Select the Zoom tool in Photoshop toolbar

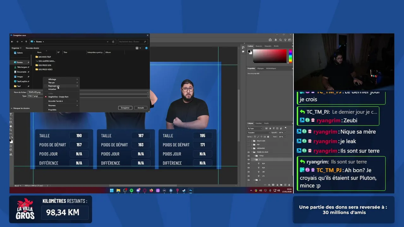point(11,130)
